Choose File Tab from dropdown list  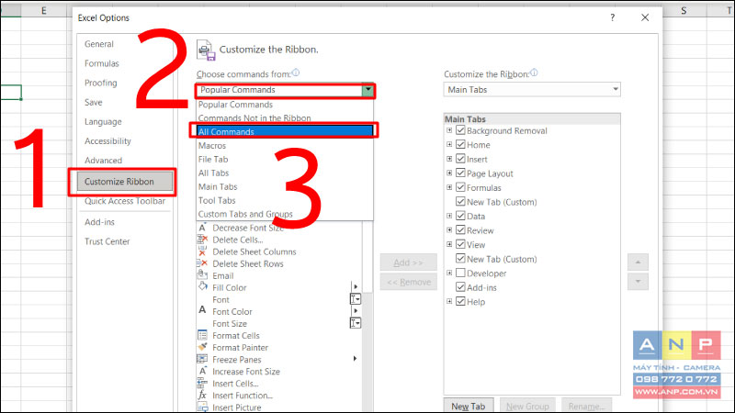(285, 159)
